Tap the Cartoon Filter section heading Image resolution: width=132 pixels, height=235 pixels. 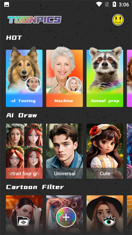point(35,187)
